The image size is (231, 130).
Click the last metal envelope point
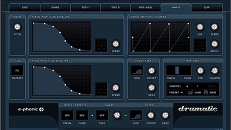point(90,51)
